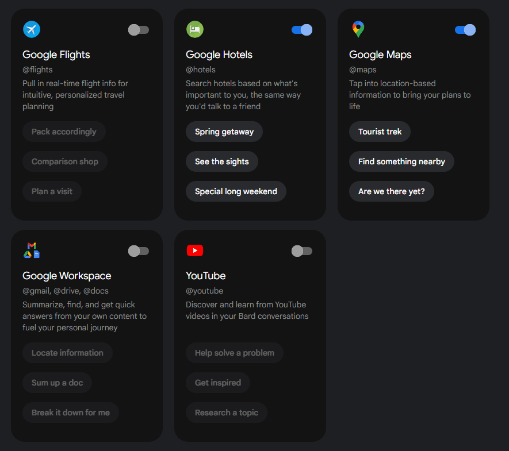Click the Pack accordingly chip
Viewport: 509px width, 451px height.
64,132
